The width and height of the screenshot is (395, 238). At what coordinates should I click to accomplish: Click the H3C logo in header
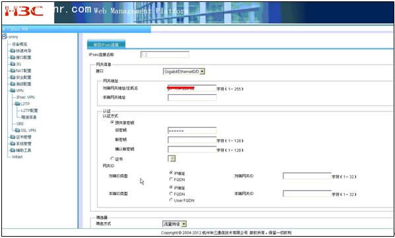coord(24,11)
